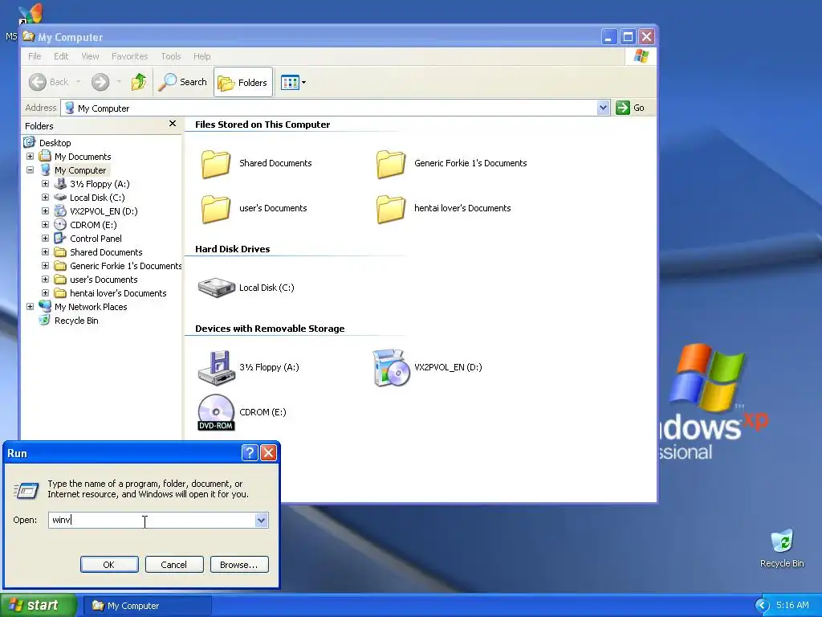Screen dimensions: 822x617
Task: Close the Folders pane
Action: [173, 123]
